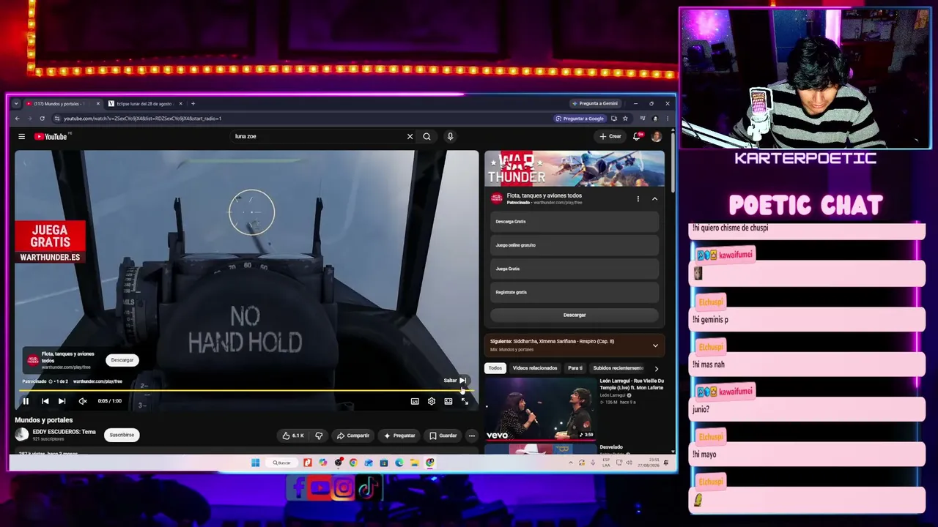The height and width of the screenshot is (527, 938).
Task: Click the War Thunder banner image
Action: coord(575,169)
